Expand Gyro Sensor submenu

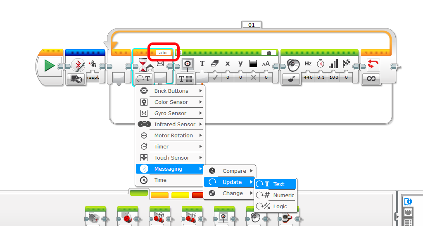[170, 113]
